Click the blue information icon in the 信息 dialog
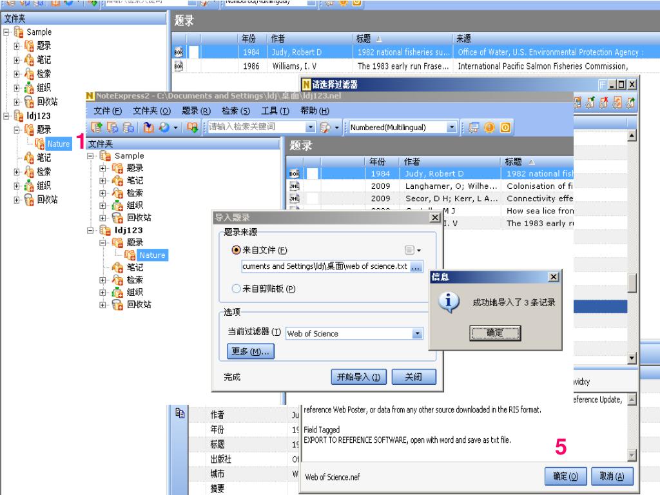The image size is (660, 495). (x=449, y=302)
